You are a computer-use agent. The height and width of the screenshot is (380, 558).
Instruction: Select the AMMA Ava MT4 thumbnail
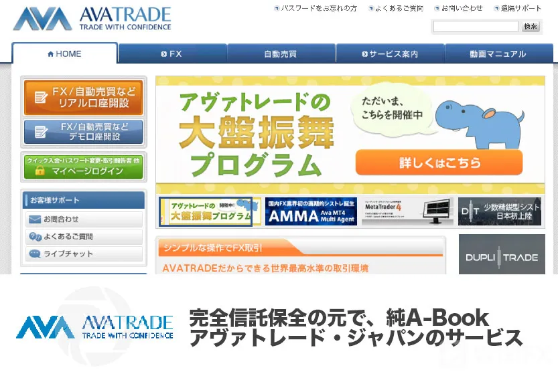pos(311,211)
